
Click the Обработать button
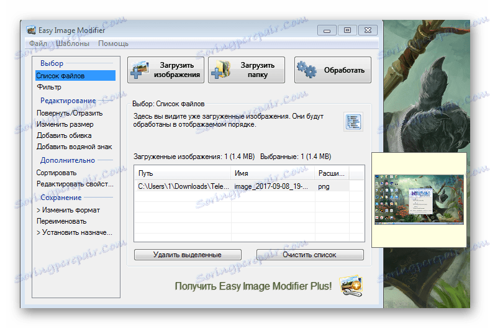click(333, 70)
